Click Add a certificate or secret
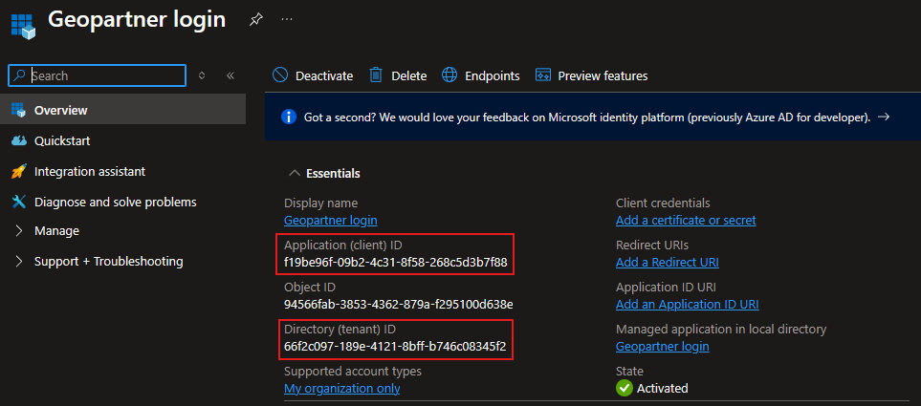Viewport: 921px width, 406px height. pyautogui.click(x=686, y=221)
